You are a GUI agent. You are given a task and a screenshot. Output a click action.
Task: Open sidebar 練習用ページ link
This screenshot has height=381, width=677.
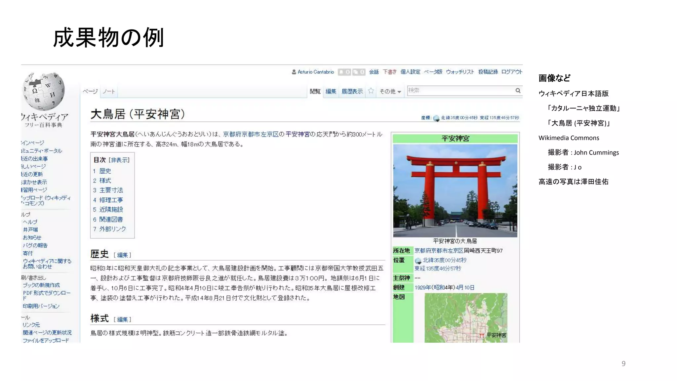[34, 190]
